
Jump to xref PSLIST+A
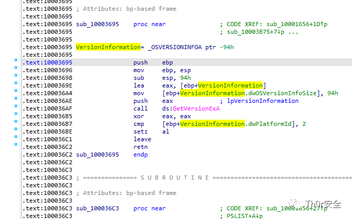coord(244,216)
